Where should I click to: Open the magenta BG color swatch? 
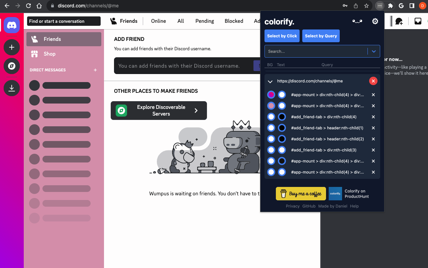(271, 95)
